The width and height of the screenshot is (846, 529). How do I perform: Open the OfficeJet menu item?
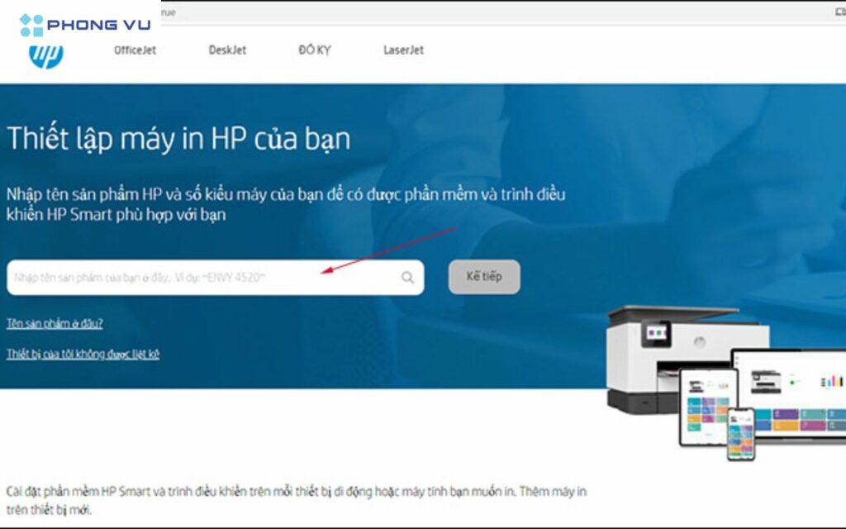point(135,50)
